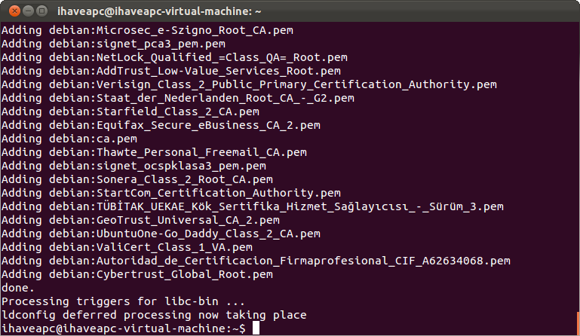580x336 pixels.
Task: Click Microsec_e-Szigno_Root_CA.pem text
Action: click(195, 30)
